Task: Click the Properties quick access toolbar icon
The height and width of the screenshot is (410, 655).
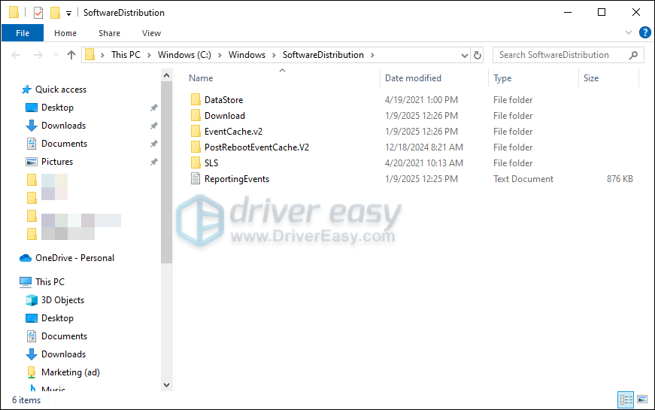Action: pos(38,13)
